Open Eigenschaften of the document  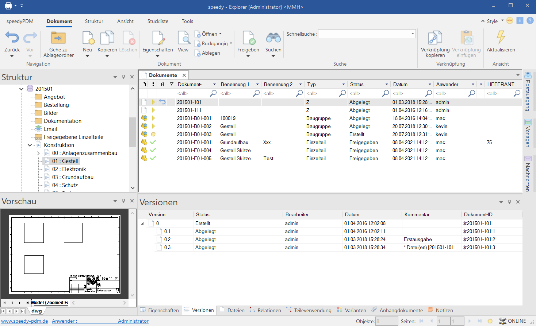pyautogui.click(x=158, y=38)
